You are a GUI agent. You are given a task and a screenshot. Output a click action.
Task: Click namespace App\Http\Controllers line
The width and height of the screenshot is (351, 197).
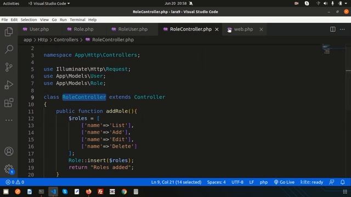(92, 55)
